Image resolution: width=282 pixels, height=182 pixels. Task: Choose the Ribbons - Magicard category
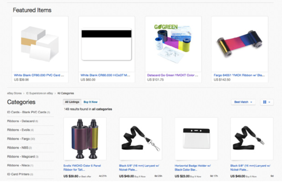coord(23,156)
